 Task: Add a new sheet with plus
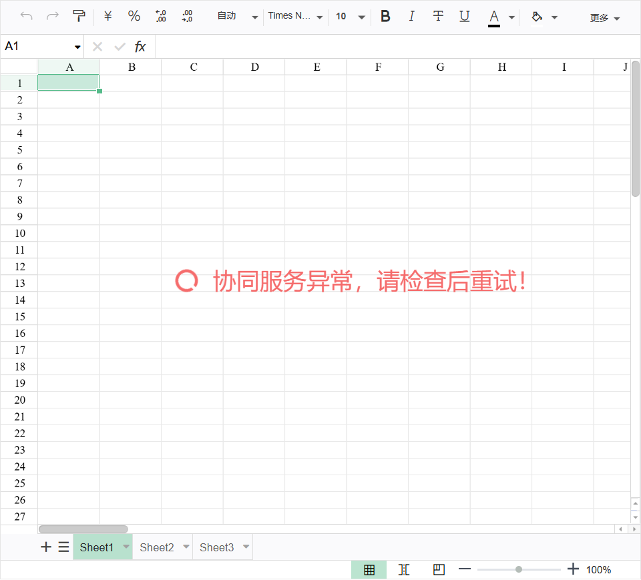tap(46, 547)
